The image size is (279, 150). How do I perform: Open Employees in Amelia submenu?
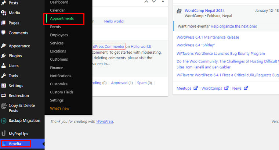point(59,35)
